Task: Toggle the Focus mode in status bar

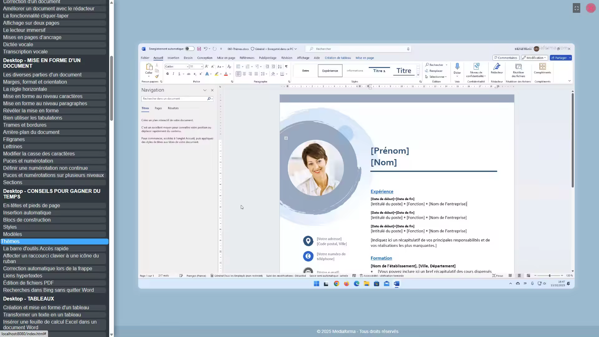Action: click(498, 276)
